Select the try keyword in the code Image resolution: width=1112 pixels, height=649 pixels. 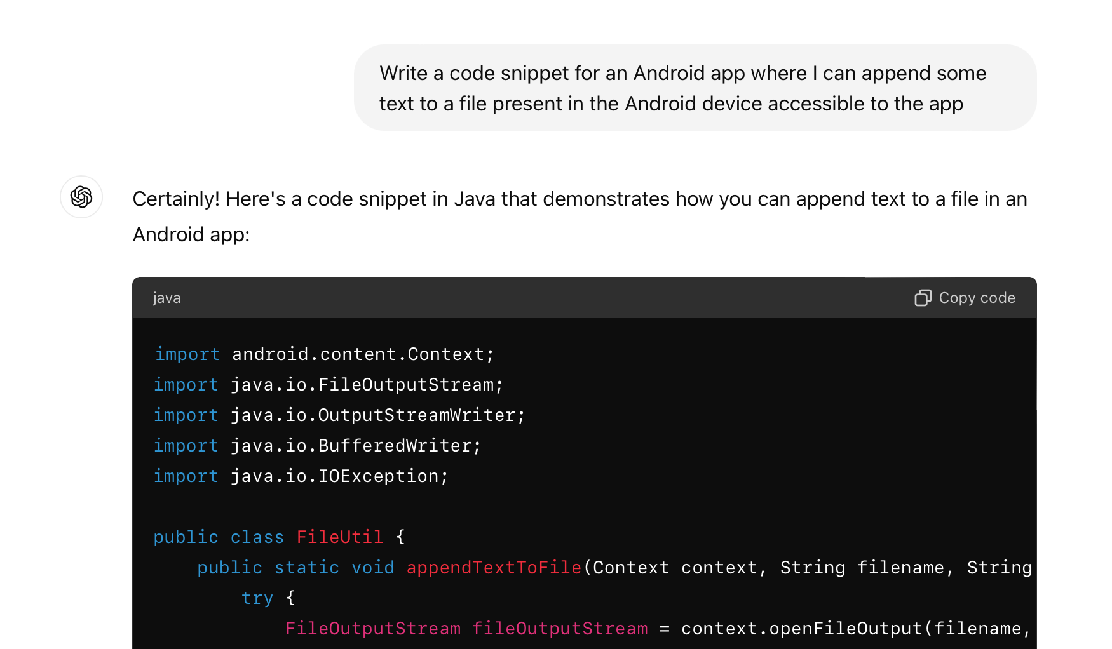(x=256, y=598)
